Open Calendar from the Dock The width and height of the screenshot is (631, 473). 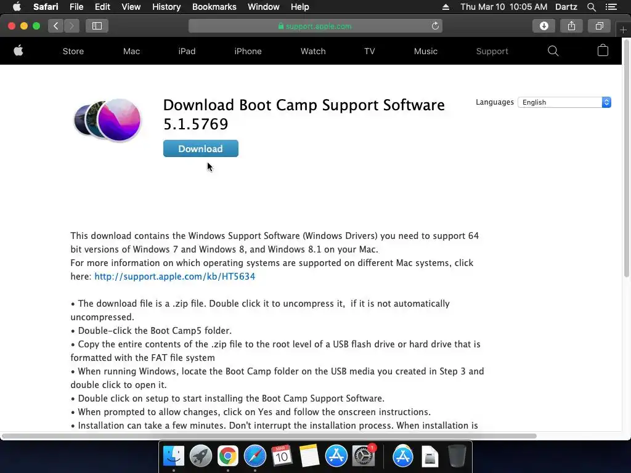282,456
